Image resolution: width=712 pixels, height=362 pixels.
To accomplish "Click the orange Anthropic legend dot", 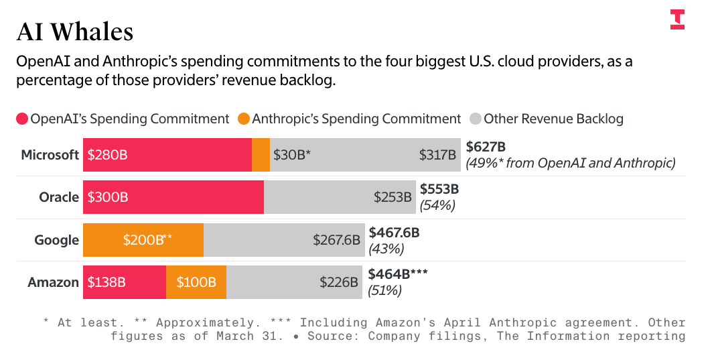I will point(244,119).
